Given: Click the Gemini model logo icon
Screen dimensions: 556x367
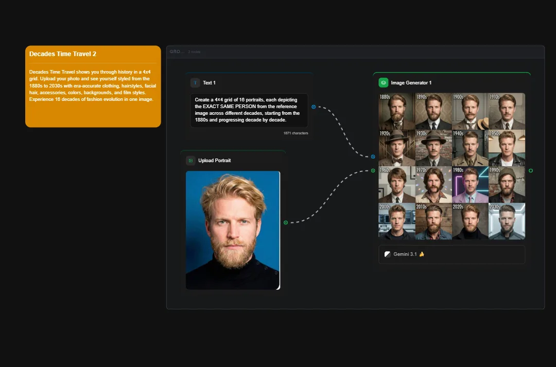Looking at the screenshot, I should pos(388,254).
